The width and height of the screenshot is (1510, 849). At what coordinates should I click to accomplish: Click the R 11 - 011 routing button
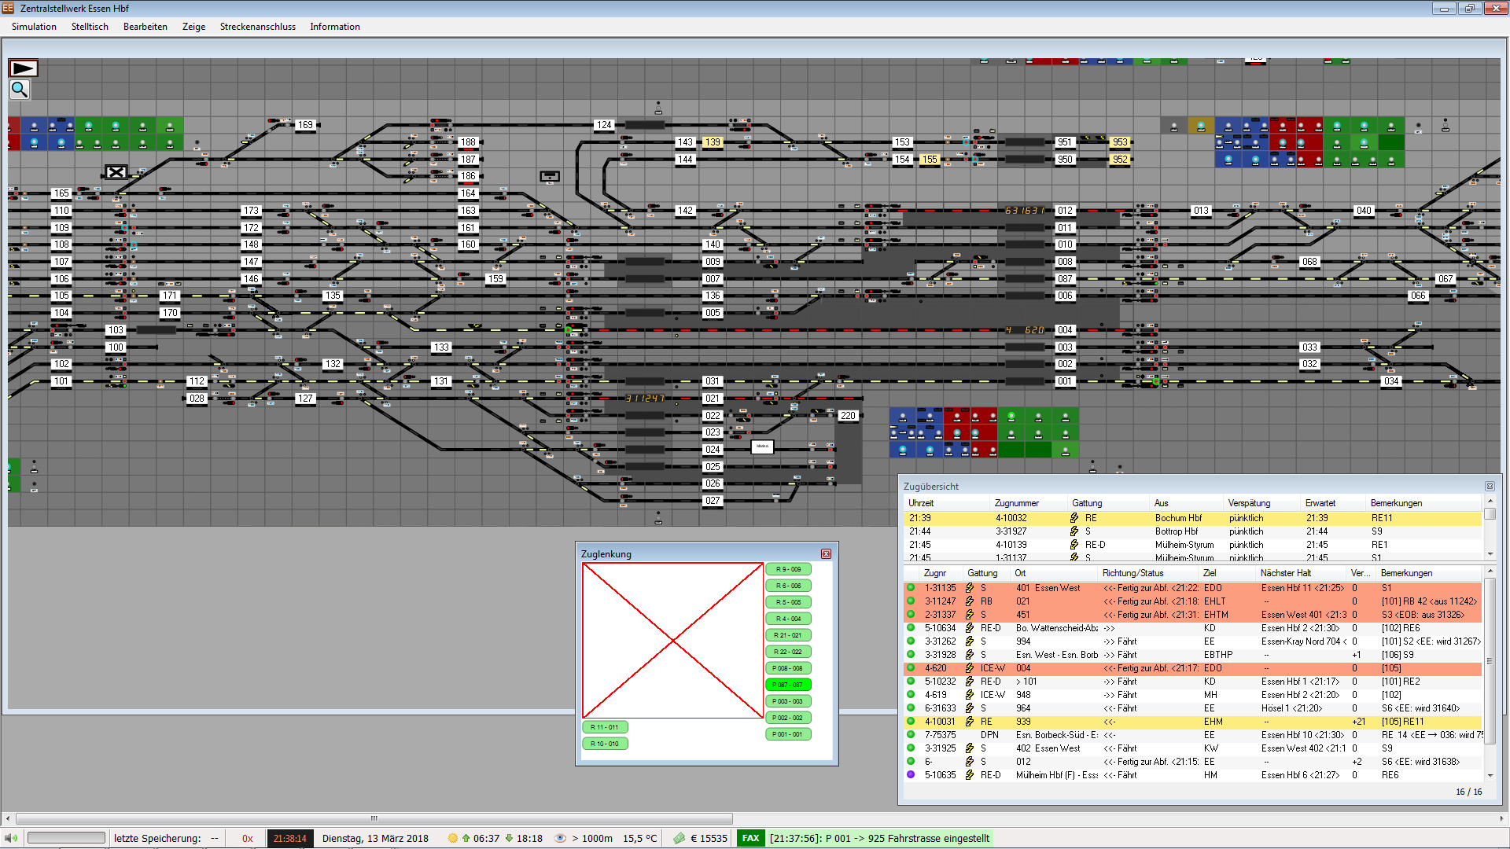tap(605, 727)
